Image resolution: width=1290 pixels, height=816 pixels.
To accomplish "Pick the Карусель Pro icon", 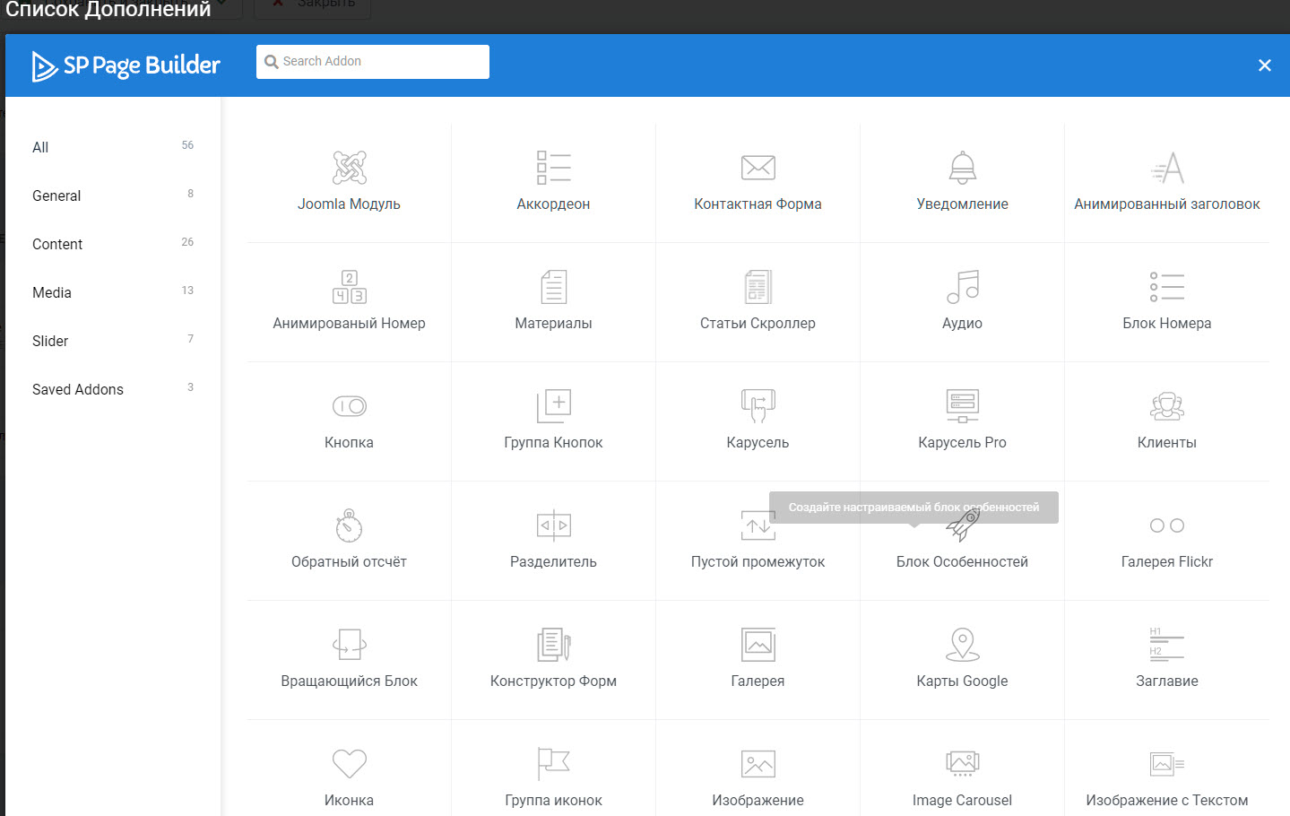I will [962, 405].
